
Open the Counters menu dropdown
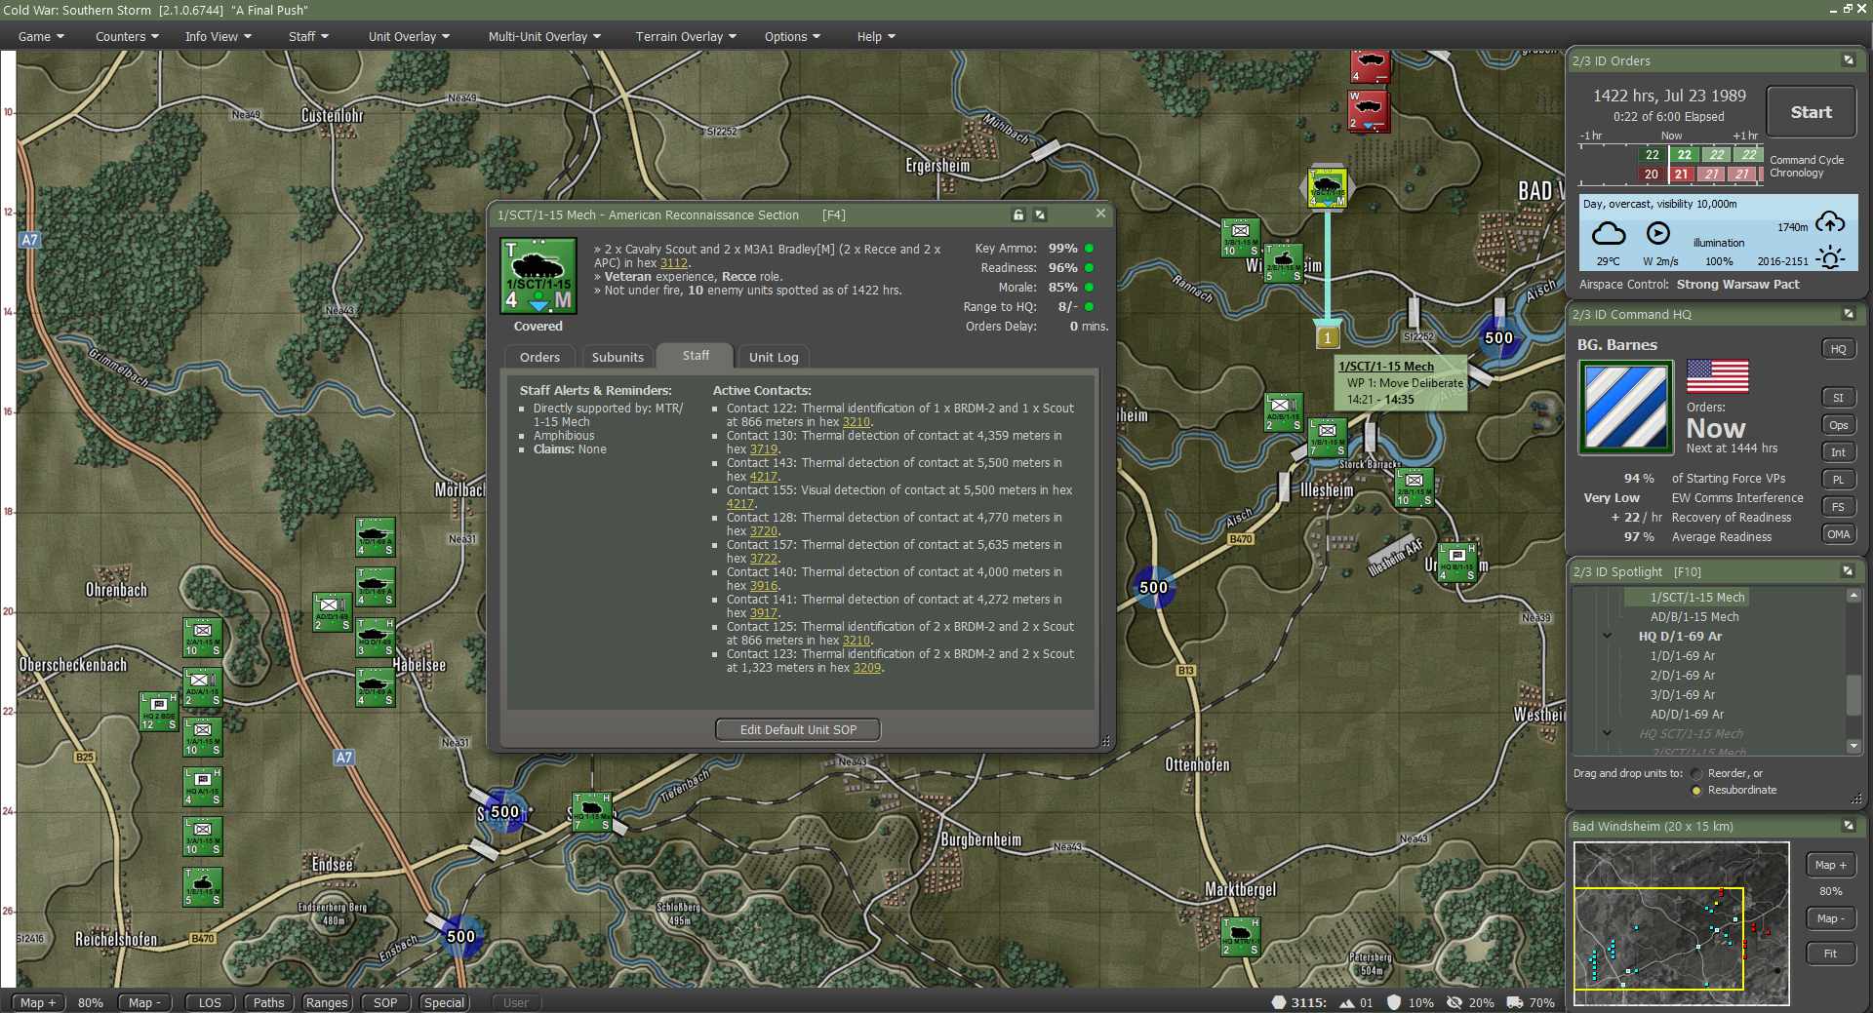127,36
